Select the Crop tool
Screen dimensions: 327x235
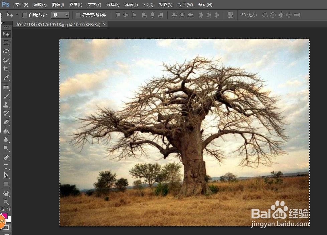coord(6,69)
